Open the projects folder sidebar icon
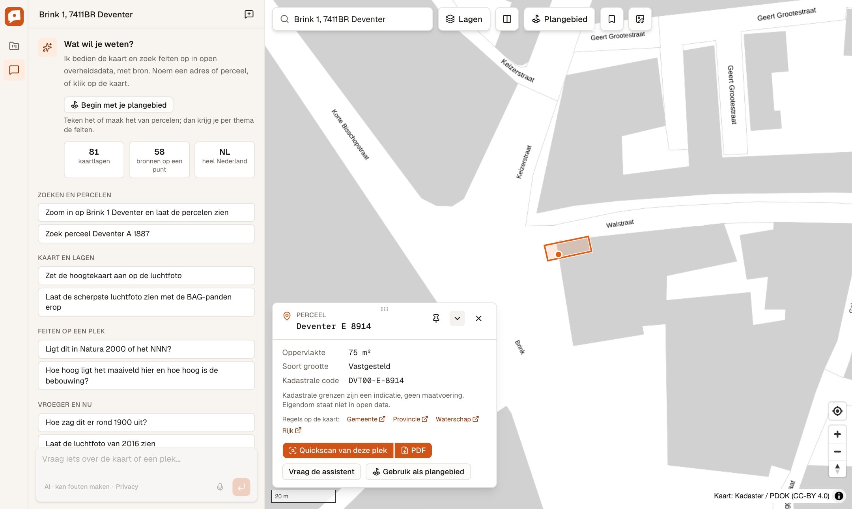The width and height of the screenshot is (852, 509). click(14, 46)
